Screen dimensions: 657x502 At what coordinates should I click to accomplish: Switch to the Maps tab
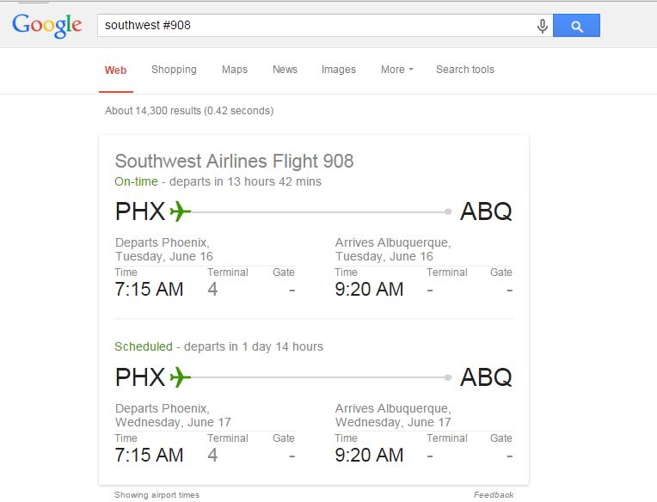235,70
